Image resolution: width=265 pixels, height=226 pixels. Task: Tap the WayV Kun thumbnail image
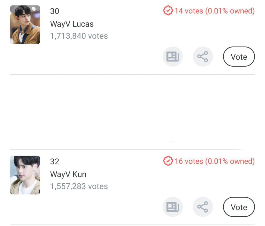(25, 175)
